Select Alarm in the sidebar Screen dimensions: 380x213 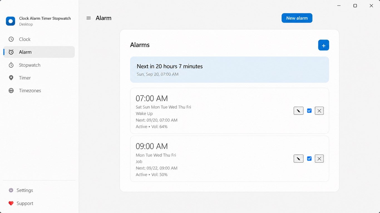(39, 52)
